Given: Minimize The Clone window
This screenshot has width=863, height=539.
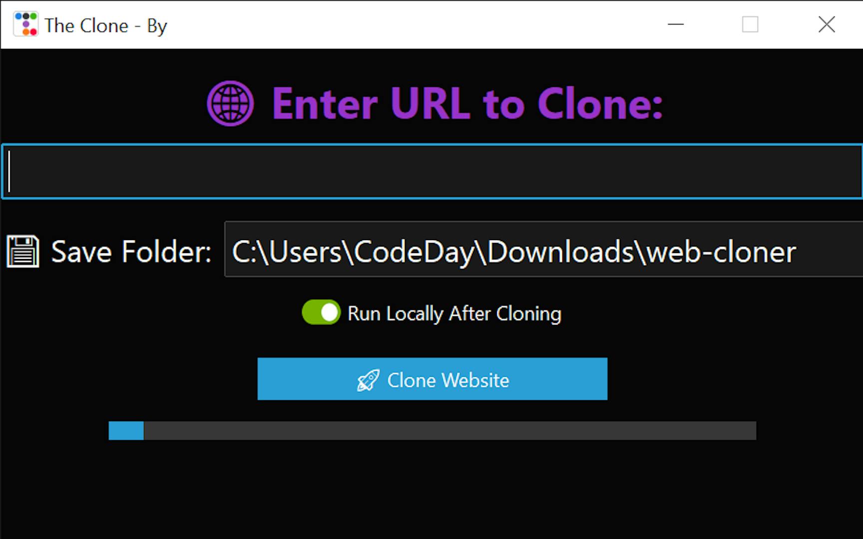Looking at the screenshot, I should click(675, 24).
